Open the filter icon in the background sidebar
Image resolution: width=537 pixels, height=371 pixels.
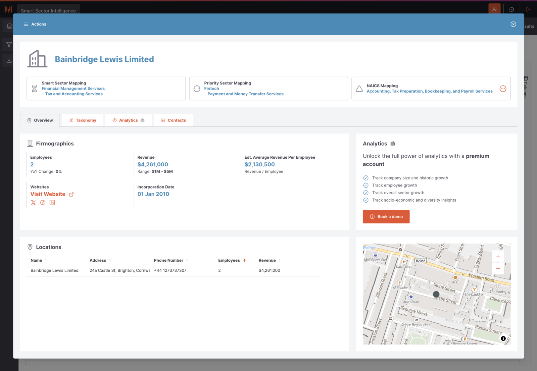(9, 45)
